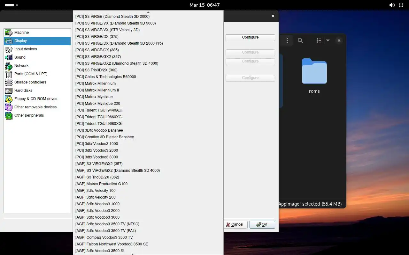Click the Sound notes icon

point(9,57)
